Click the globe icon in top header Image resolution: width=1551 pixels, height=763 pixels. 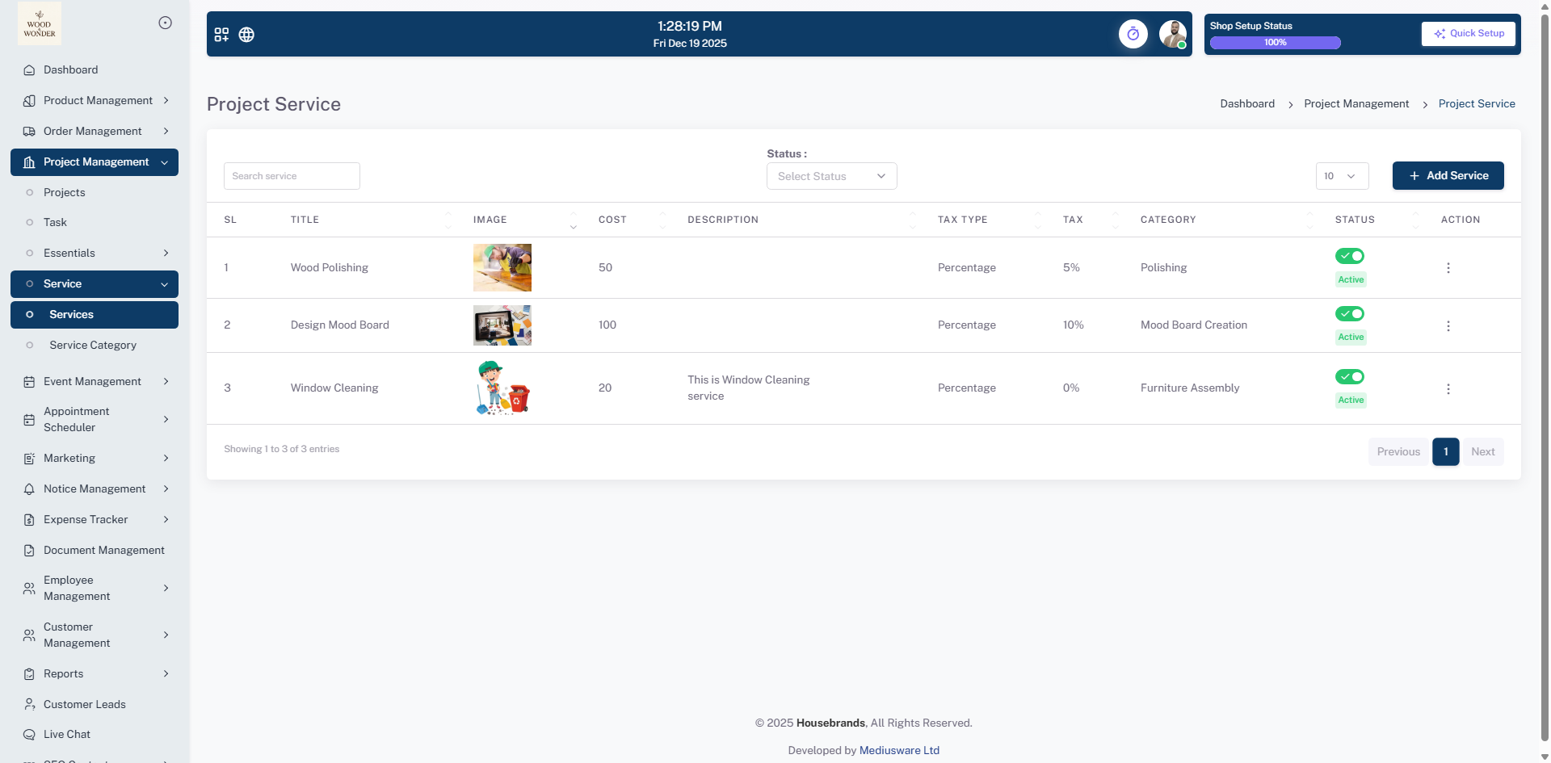246,35
